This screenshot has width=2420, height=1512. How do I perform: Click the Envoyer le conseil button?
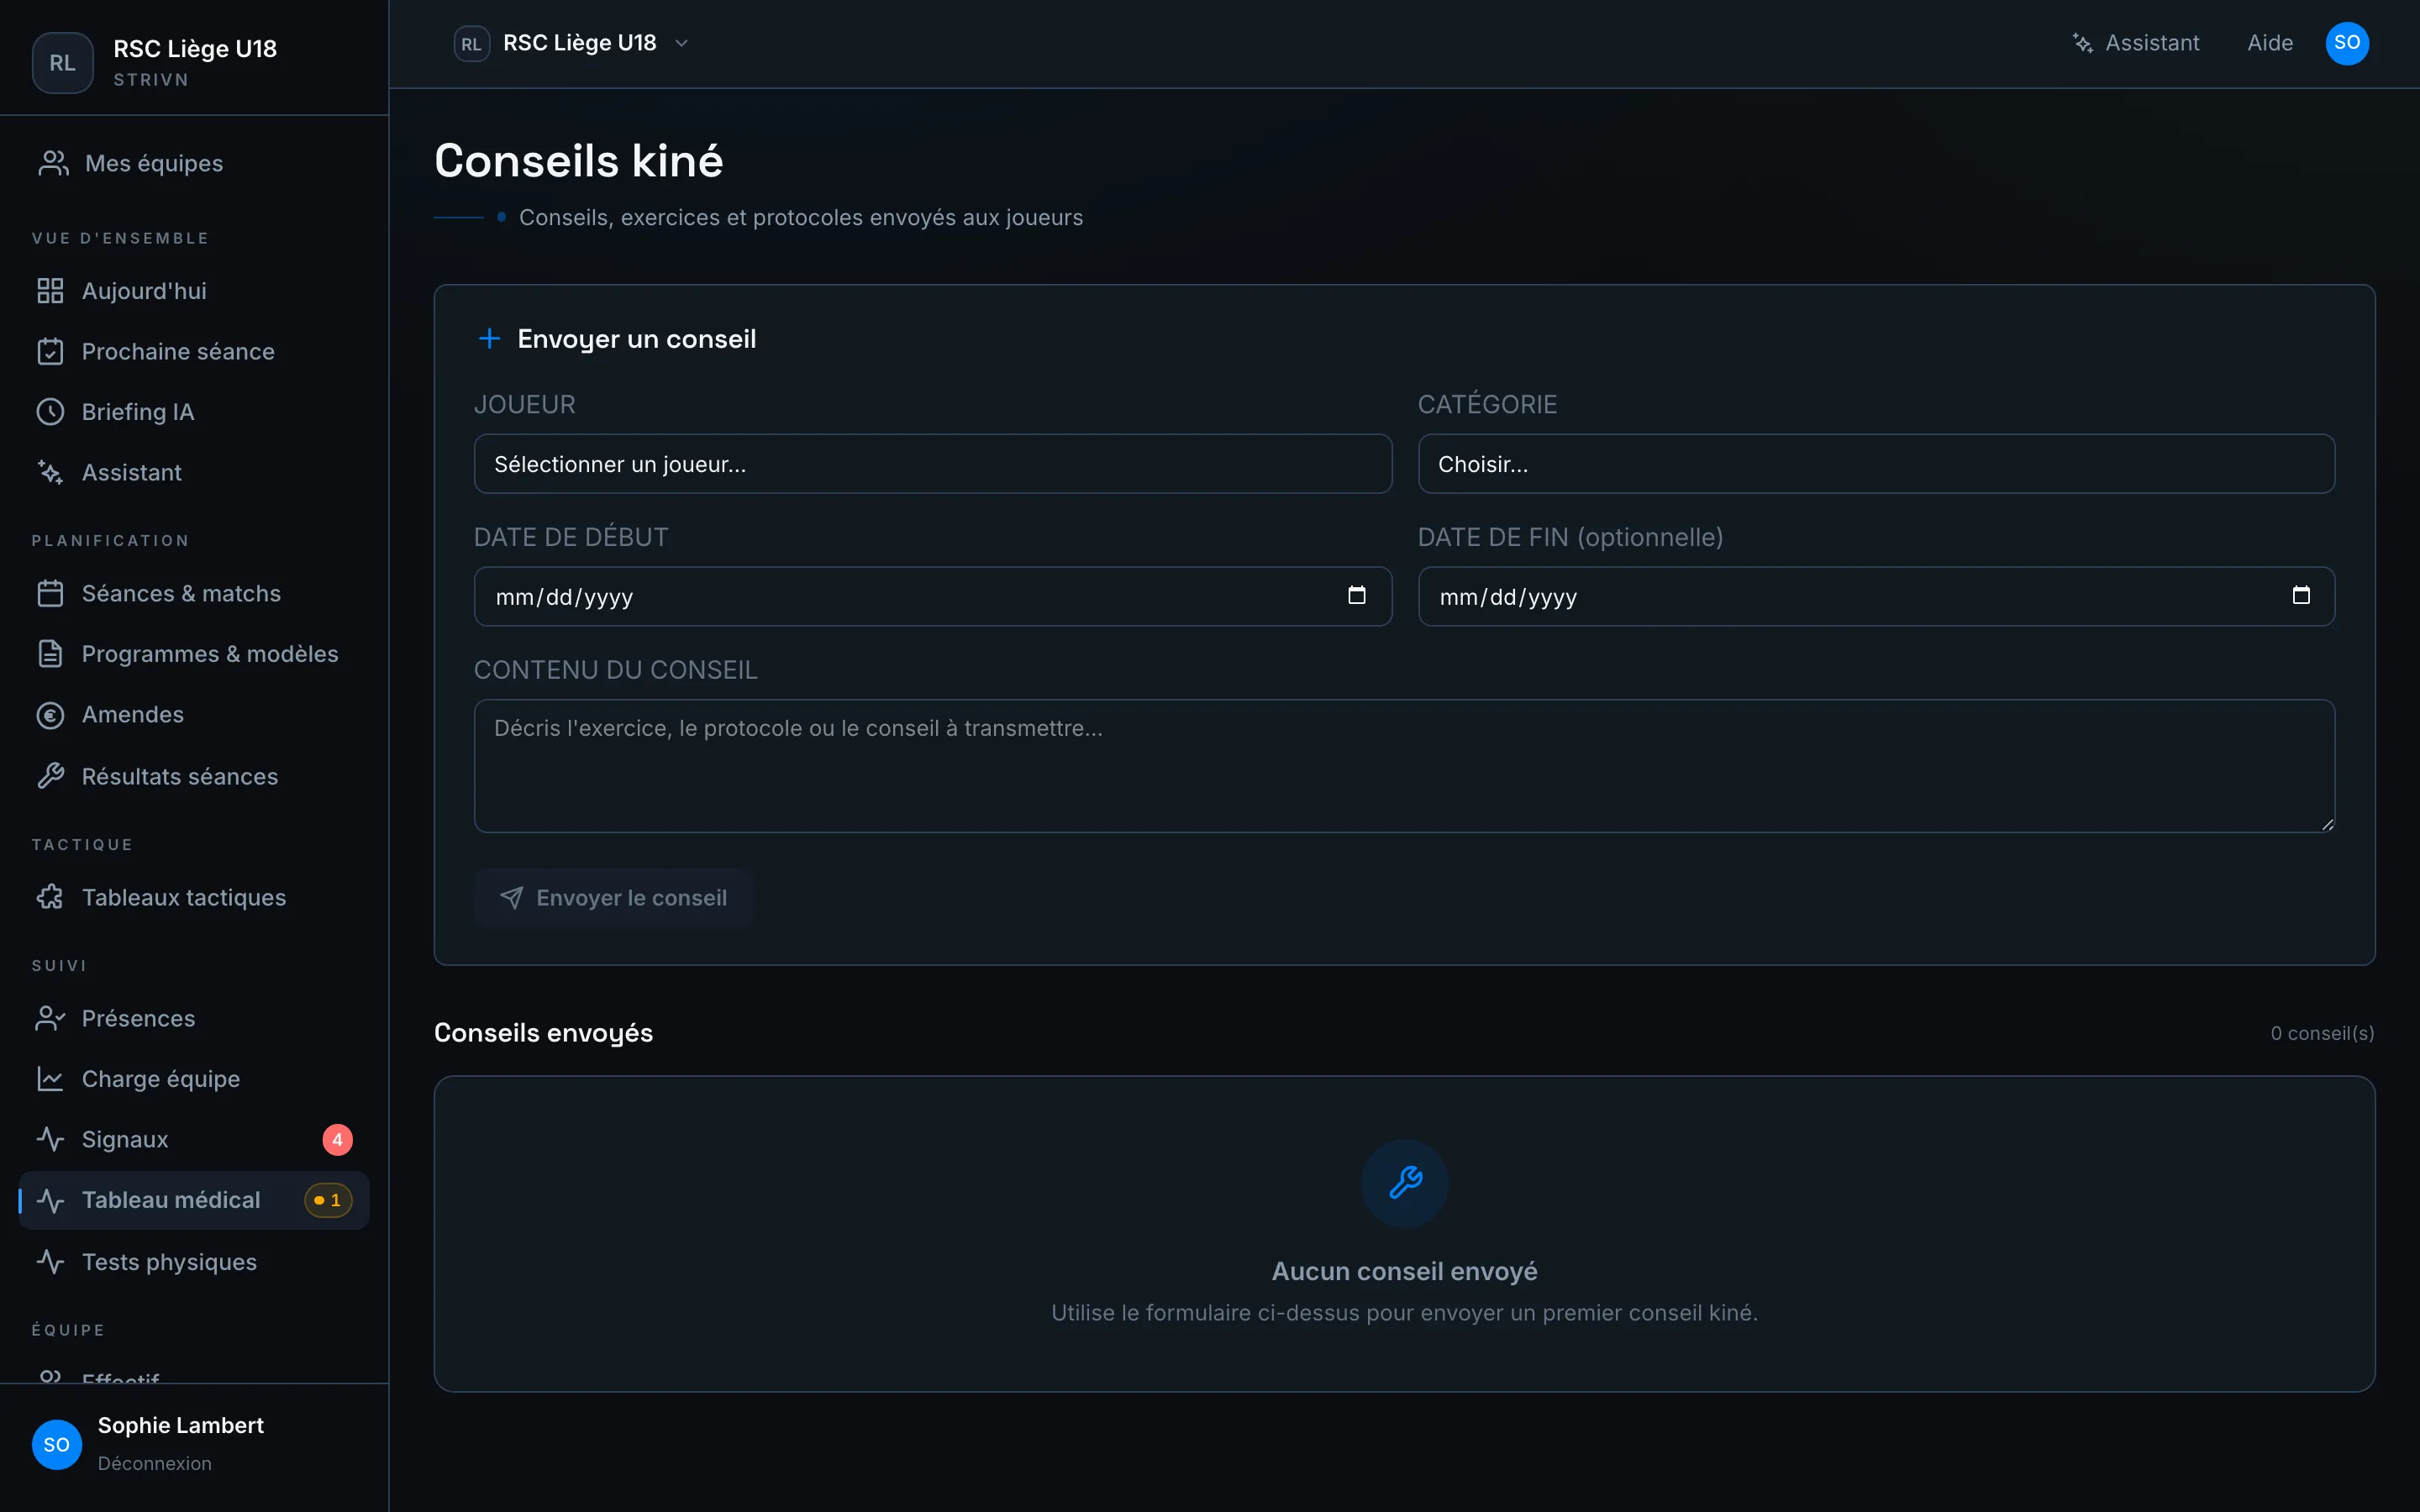click(x=613, y=898)
